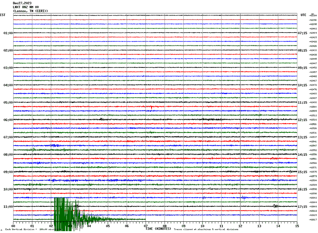Click the date text 'Dec27,2023'

point(22,3)
